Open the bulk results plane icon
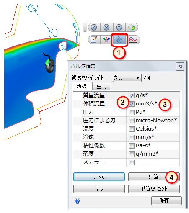The height and width of the screenshot is (213, 189). click(119, 40)
